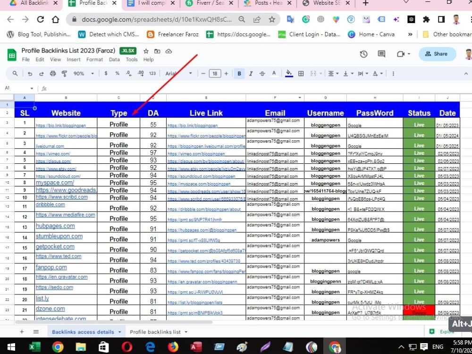Format as currency with dollar icon
The image size is (472, 354).
(x=106, y=74)
